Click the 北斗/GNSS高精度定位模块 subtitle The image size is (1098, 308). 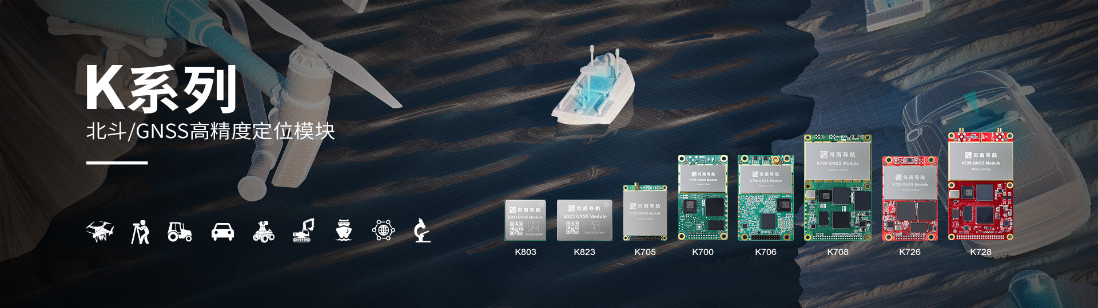point(210,131)
